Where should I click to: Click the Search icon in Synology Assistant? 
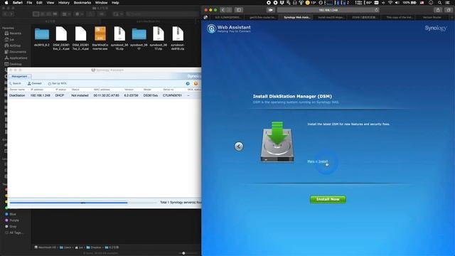(15, 83)
